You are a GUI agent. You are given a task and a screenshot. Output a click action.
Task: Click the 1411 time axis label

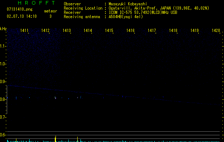click(24, 31)
